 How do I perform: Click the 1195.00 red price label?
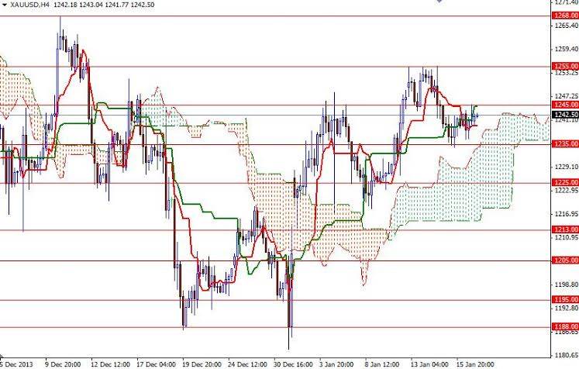[x=565, y=299]
